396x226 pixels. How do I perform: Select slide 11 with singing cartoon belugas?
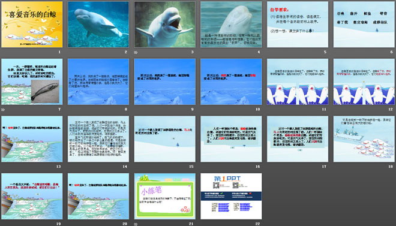click(298, 82)
